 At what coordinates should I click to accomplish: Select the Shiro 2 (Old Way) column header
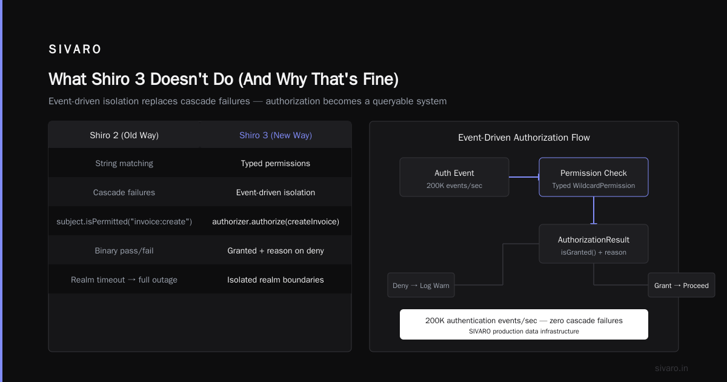click(x=124, y=135)
